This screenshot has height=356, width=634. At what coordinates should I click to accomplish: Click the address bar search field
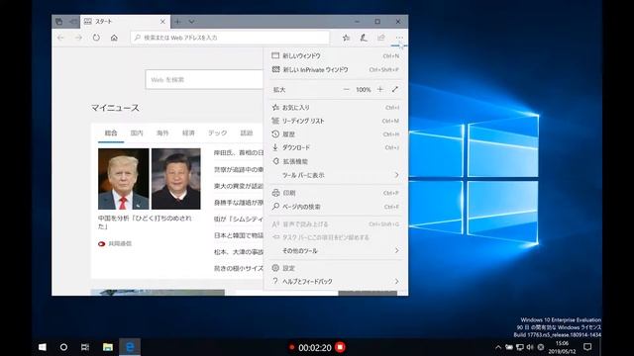[x=230, y=38]
